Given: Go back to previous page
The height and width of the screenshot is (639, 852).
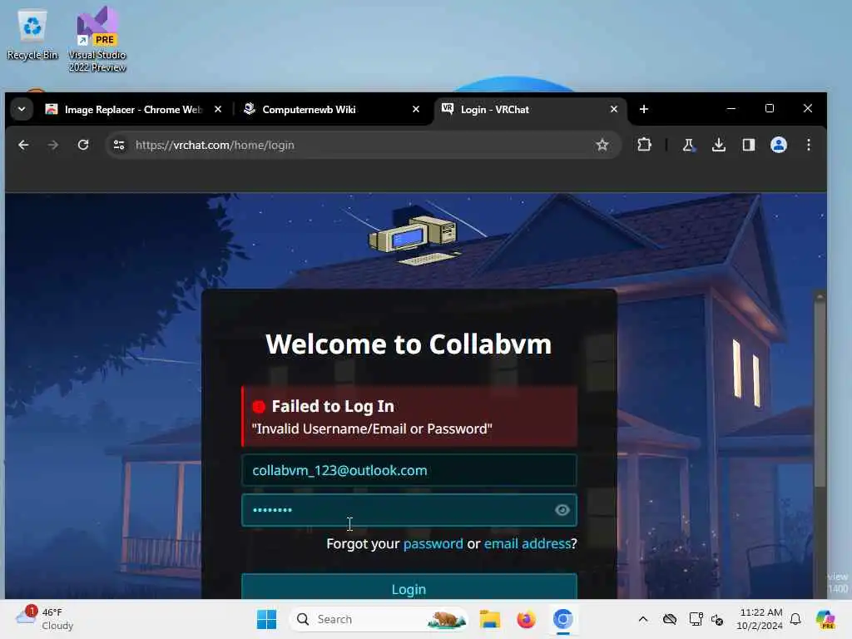Looking at the screenshot, I should click(x=23, y=145).
